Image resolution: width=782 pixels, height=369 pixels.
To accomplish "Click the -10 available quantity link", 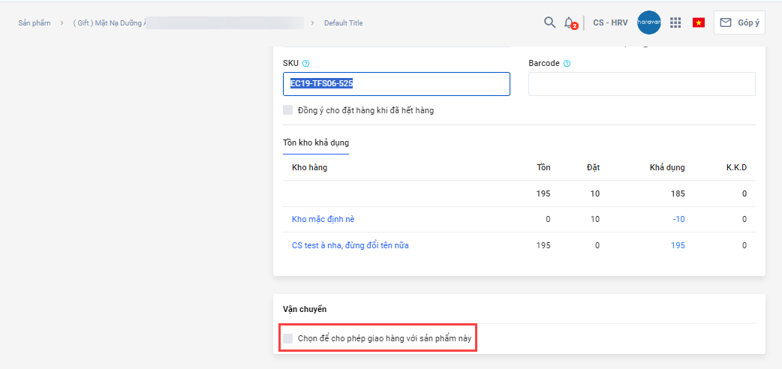I will pos(678,219).
